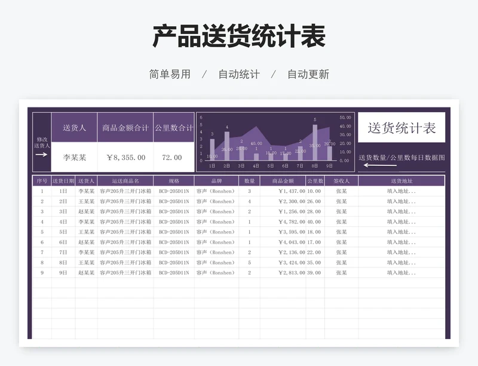478x366 pixels.
Task: Select the 品牌 column header
Action: (x=216, y=181)
